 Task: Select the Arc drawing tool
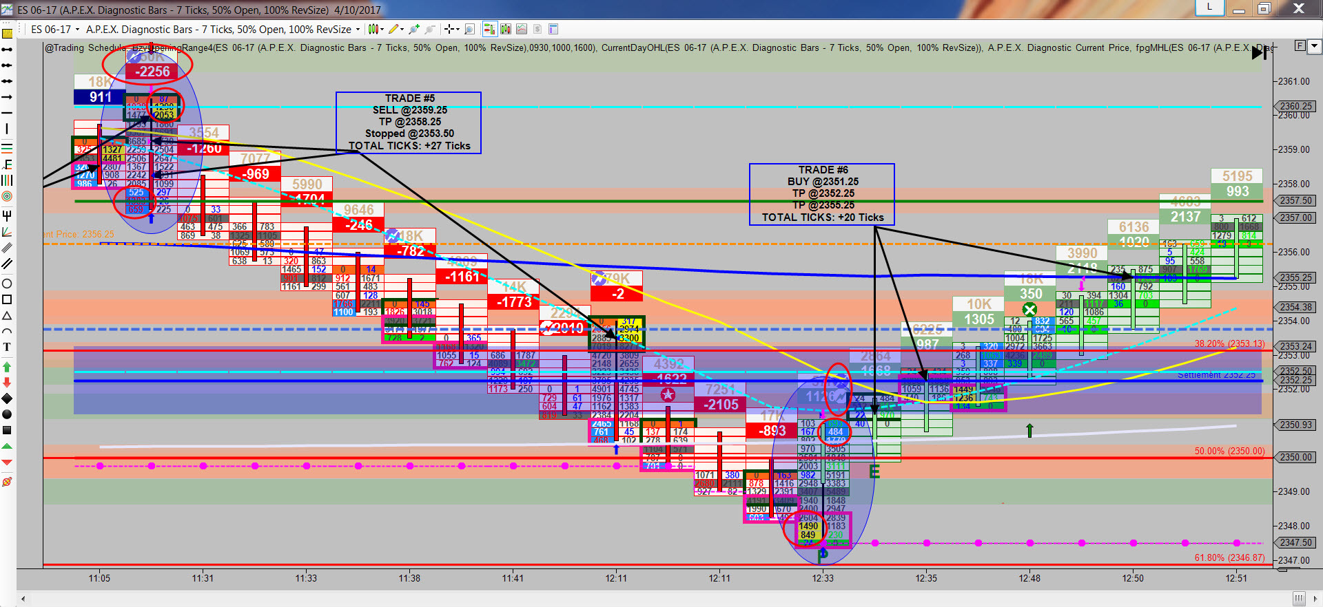point(7,331)
